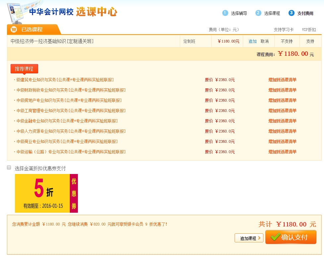The height and width of the screenshot is (256, 324).
Task: Click the step 1 circle for 选择辅导
Action: coord(225,13)
